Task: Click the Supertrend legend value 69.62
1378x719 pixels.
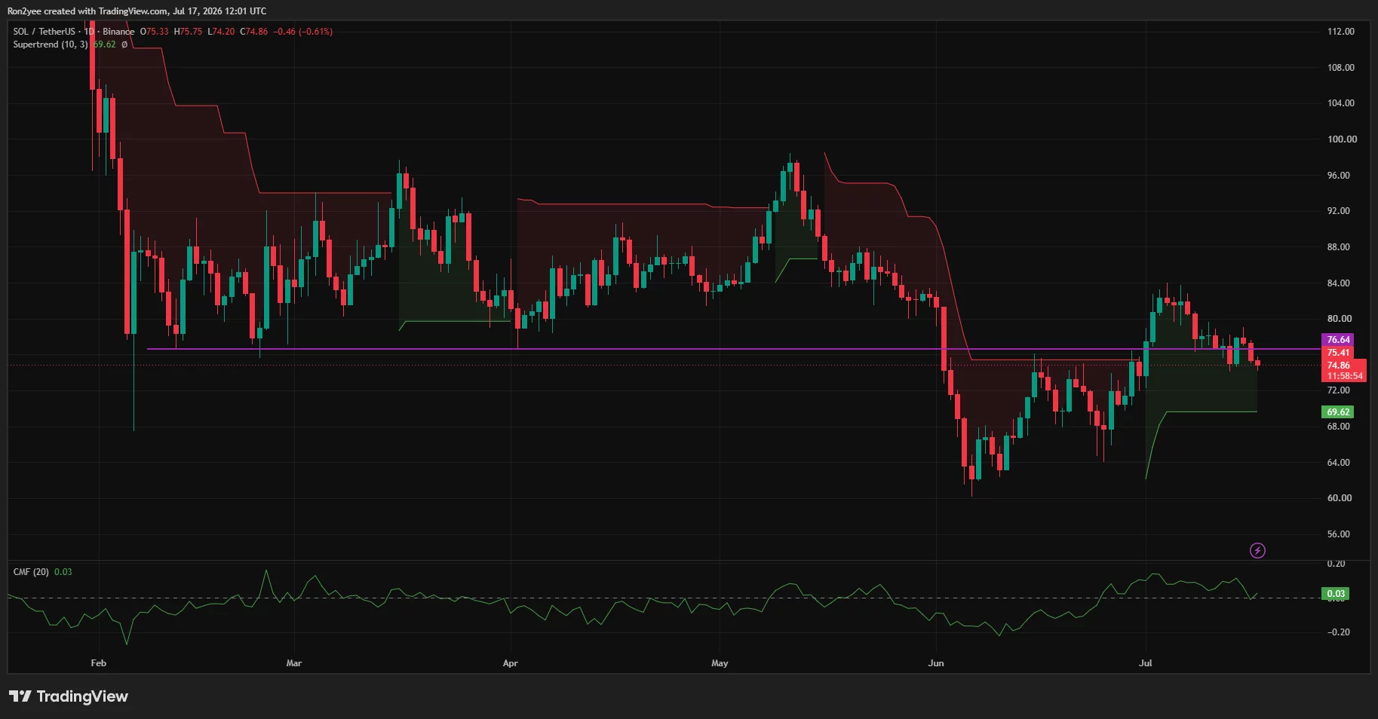Action: point(105,44)
